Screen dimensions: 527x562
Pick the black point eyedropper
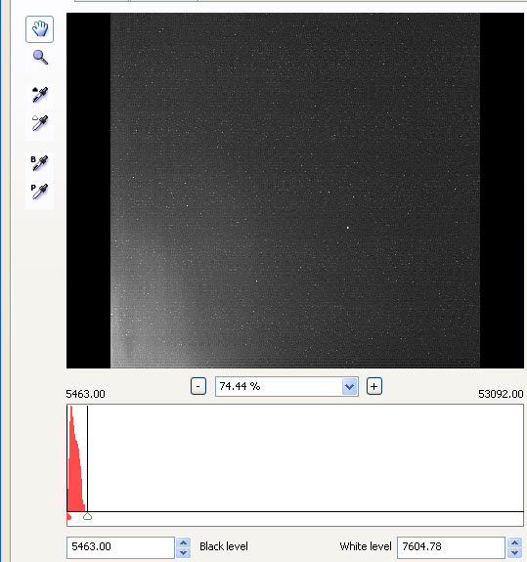point(40,95)
